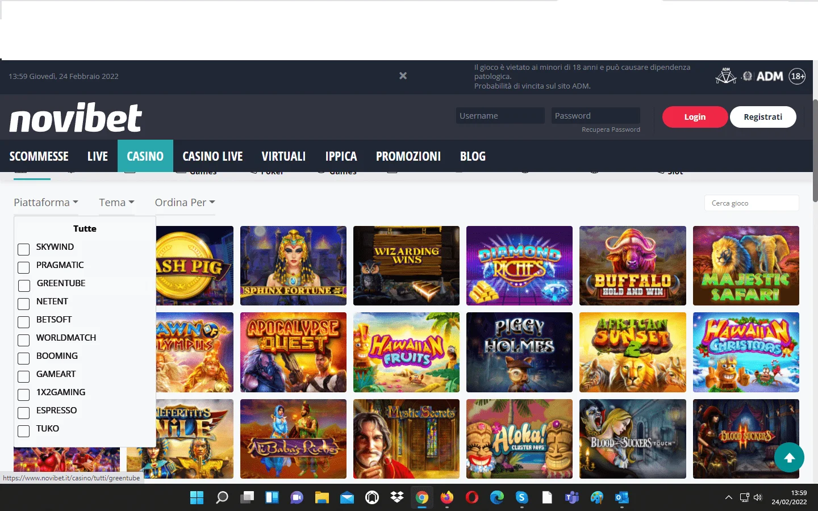Open Paint from the taskbar
Viewport: 818px width, 511px height.
tap(597, 498)
